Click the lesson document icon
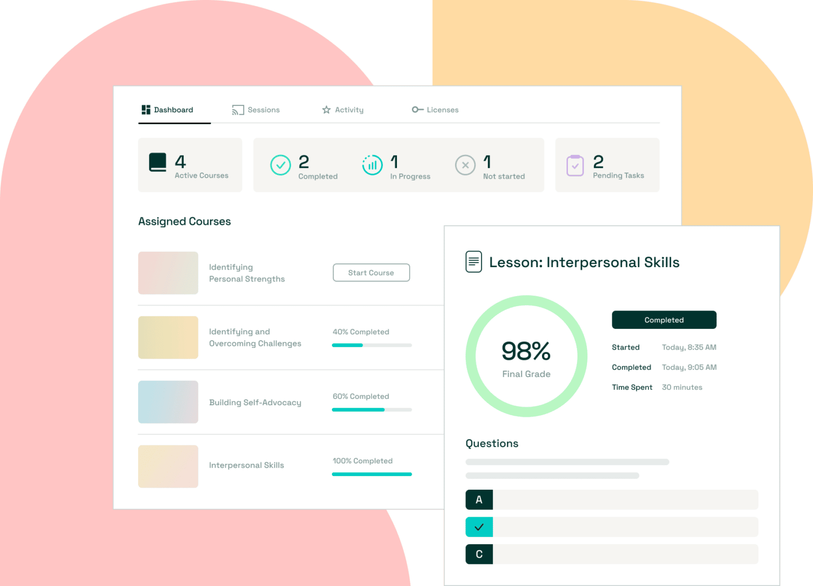813x586 pixels. click(x=474, y=262)
